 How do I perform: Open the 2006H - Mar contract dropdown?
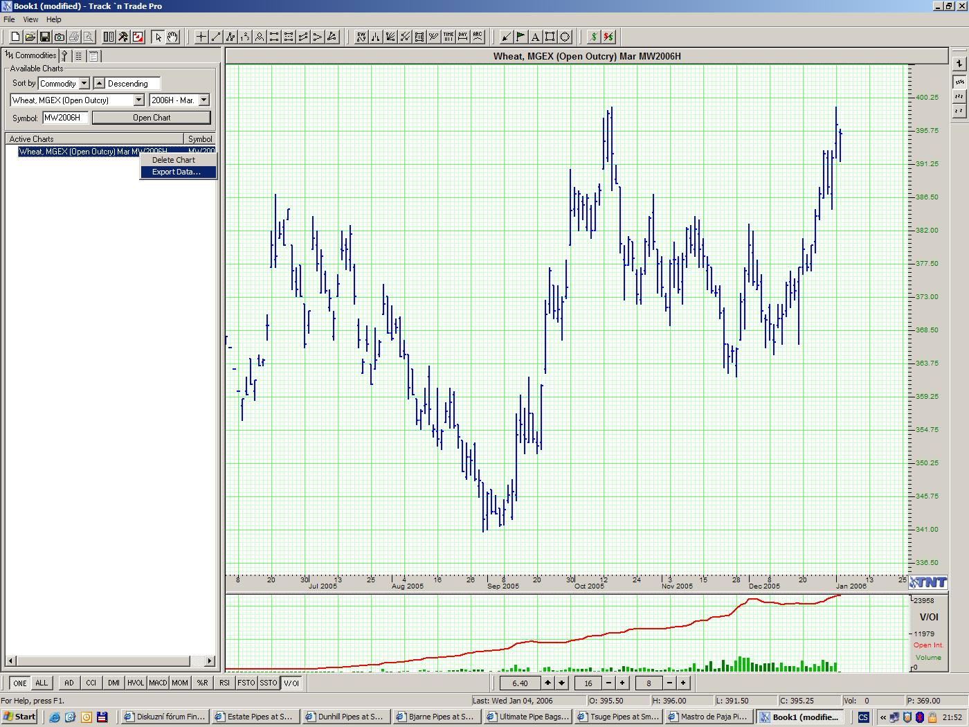coord(203,100)
